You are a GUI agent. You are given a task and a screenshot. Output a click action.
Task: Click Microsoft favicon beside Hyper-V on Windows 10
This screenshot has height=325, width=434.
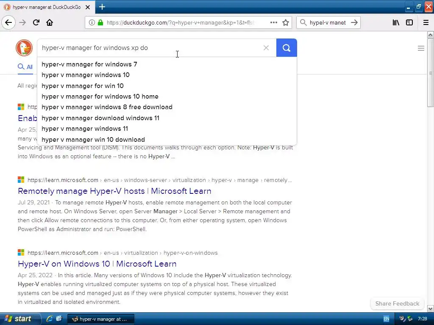21,253
